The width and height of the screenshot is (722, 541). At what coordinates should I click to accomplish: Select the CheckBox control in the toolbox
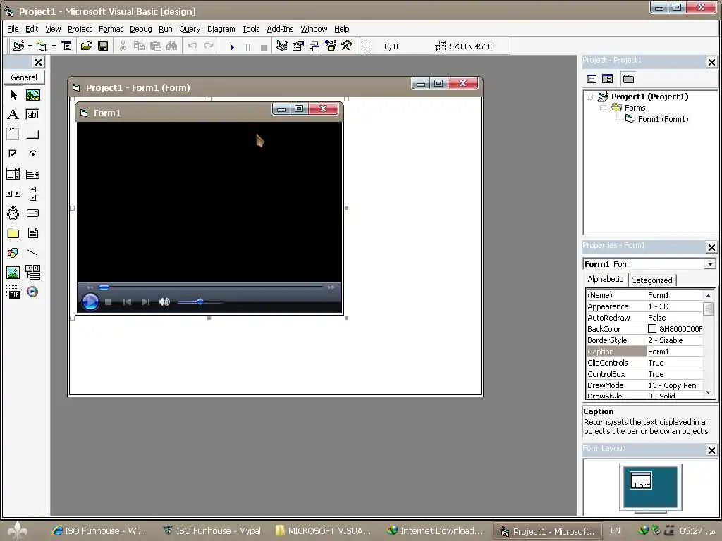[x=13, y=154]
